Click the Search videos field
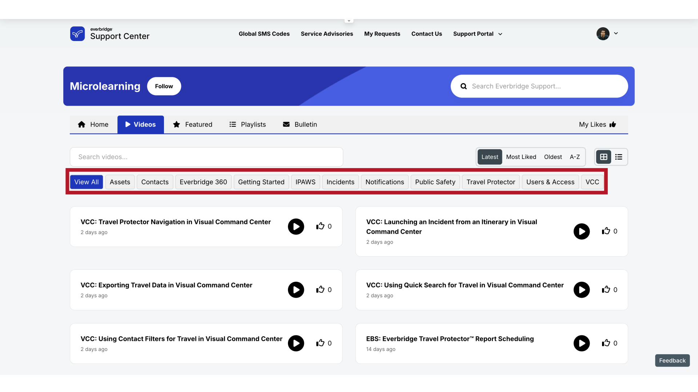This screenshot has height=392, width=698. click(206, 157)
